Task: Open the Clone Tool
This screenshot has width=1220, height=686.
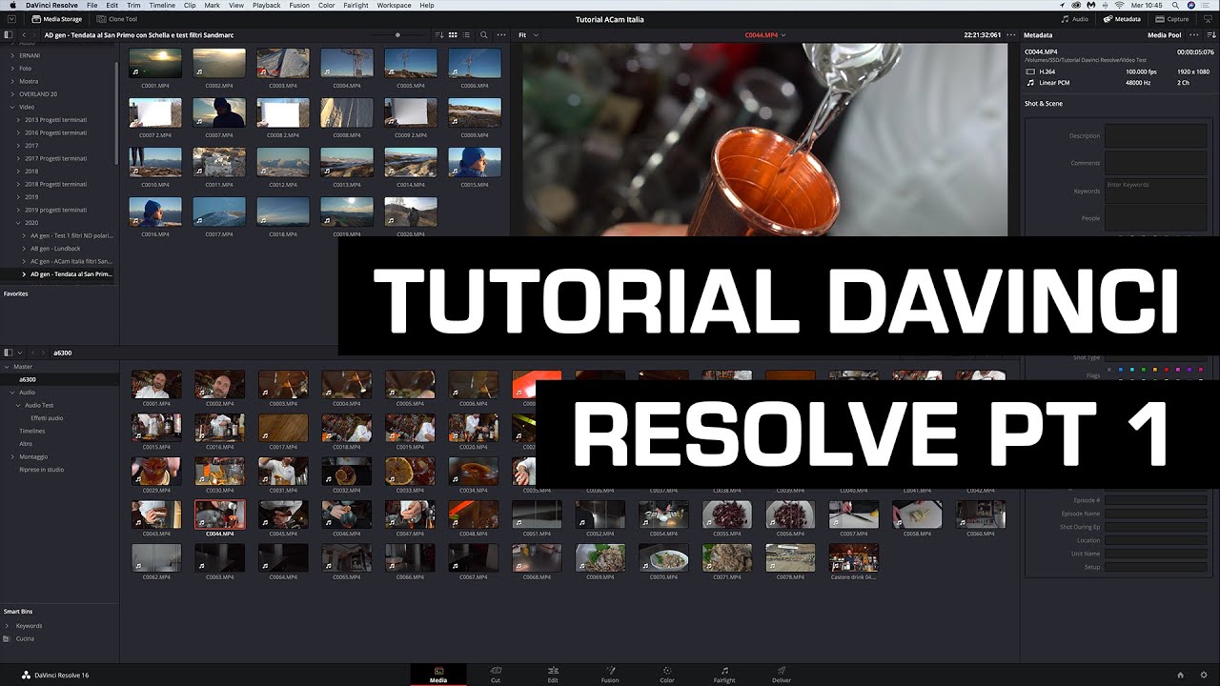Action: (116, 19)
